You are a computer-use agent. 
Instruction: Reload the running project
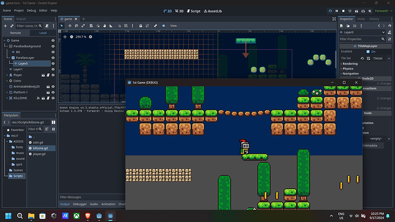(x=330, y=11)
